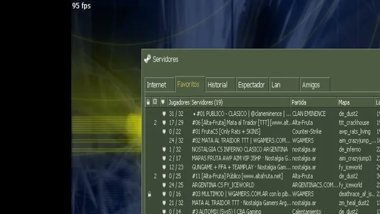380x214 pixels.
Task: Click the Counter-Strike partida cell
Action: click(x=307, y=131)
